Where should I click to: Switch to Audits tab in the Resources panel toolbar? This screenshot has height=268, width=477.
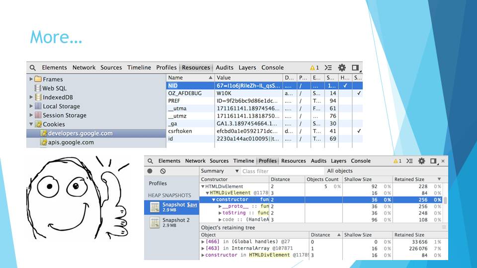tap(225, 68)
